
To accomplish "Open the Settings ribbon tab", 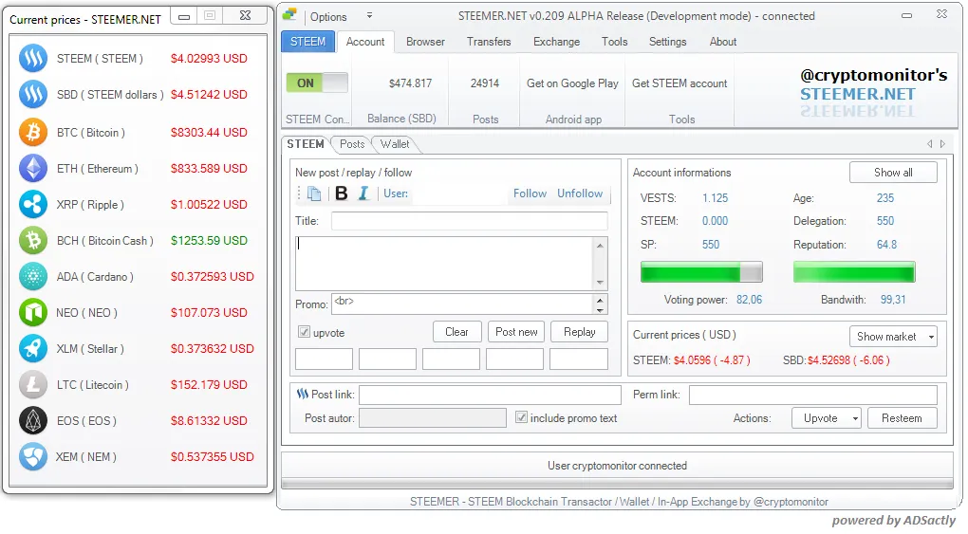I will coord(668,42).
